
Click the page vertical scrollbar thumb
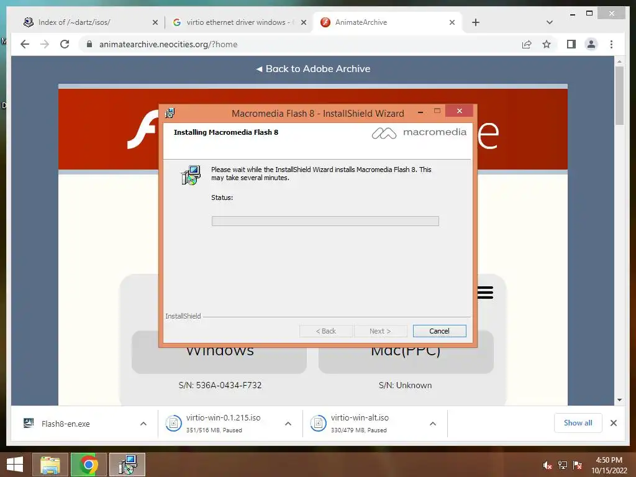point(619,95)
